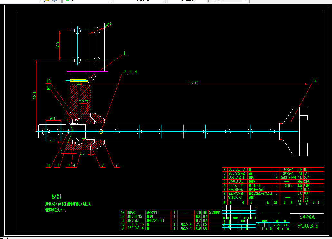Click the material cell 65Mn

(x=288, y=185)
